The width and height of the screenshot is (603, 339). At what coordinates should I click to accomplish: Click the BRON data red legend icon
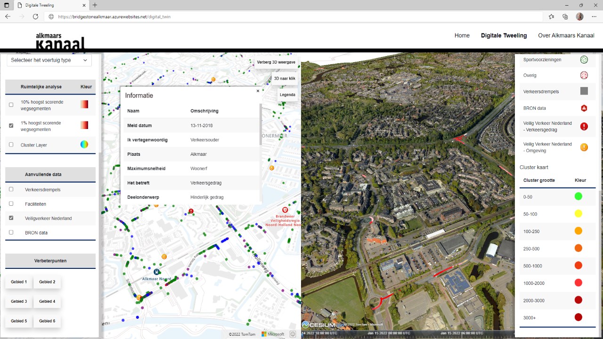(x=584, y=108)
